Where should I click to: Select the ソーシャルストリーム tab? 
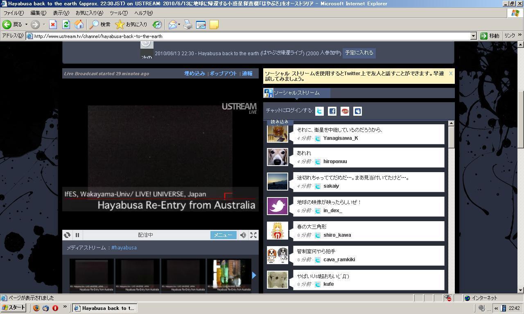click(297, 93)
